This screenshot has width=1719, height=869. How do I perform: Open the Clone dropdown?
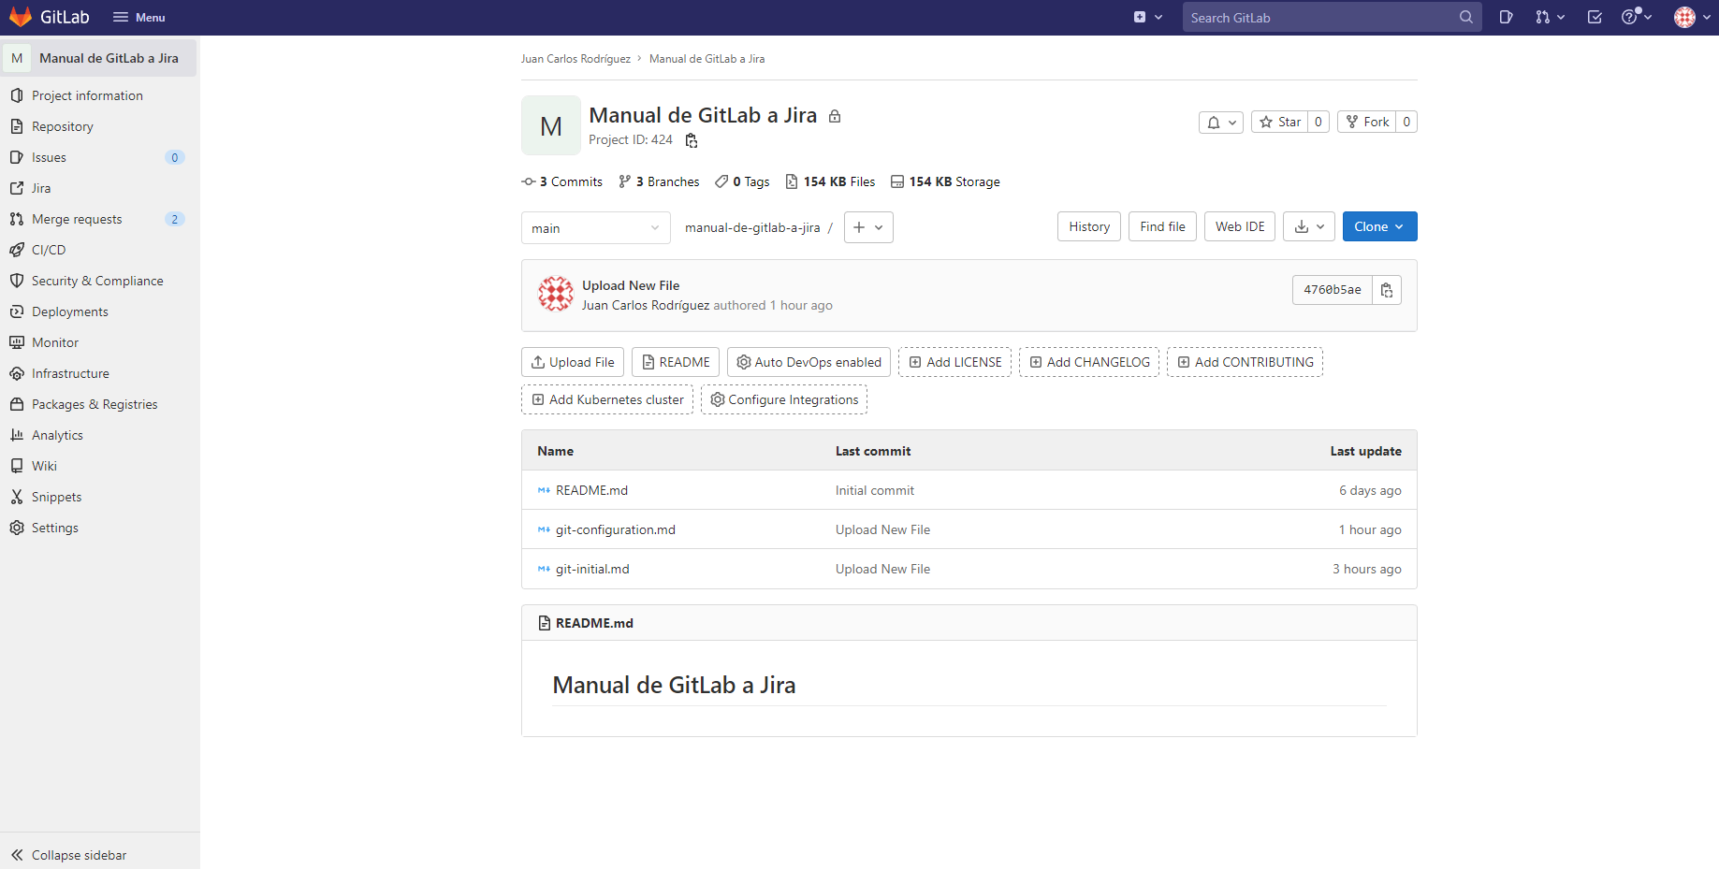click(x=1379, y=226)
